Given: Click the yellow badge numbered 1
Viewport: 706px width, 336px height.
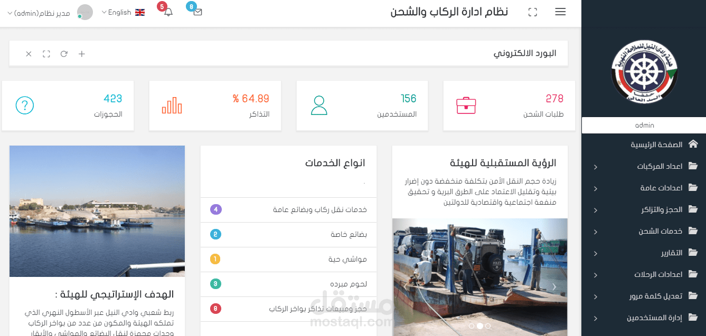Looking at the screenshot, I should pos(215,259).
